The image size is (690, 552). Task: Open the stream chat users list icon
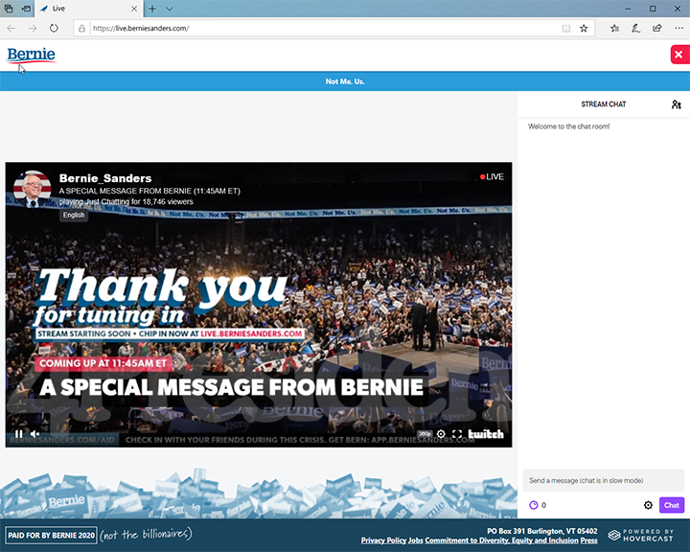[676, 104]
